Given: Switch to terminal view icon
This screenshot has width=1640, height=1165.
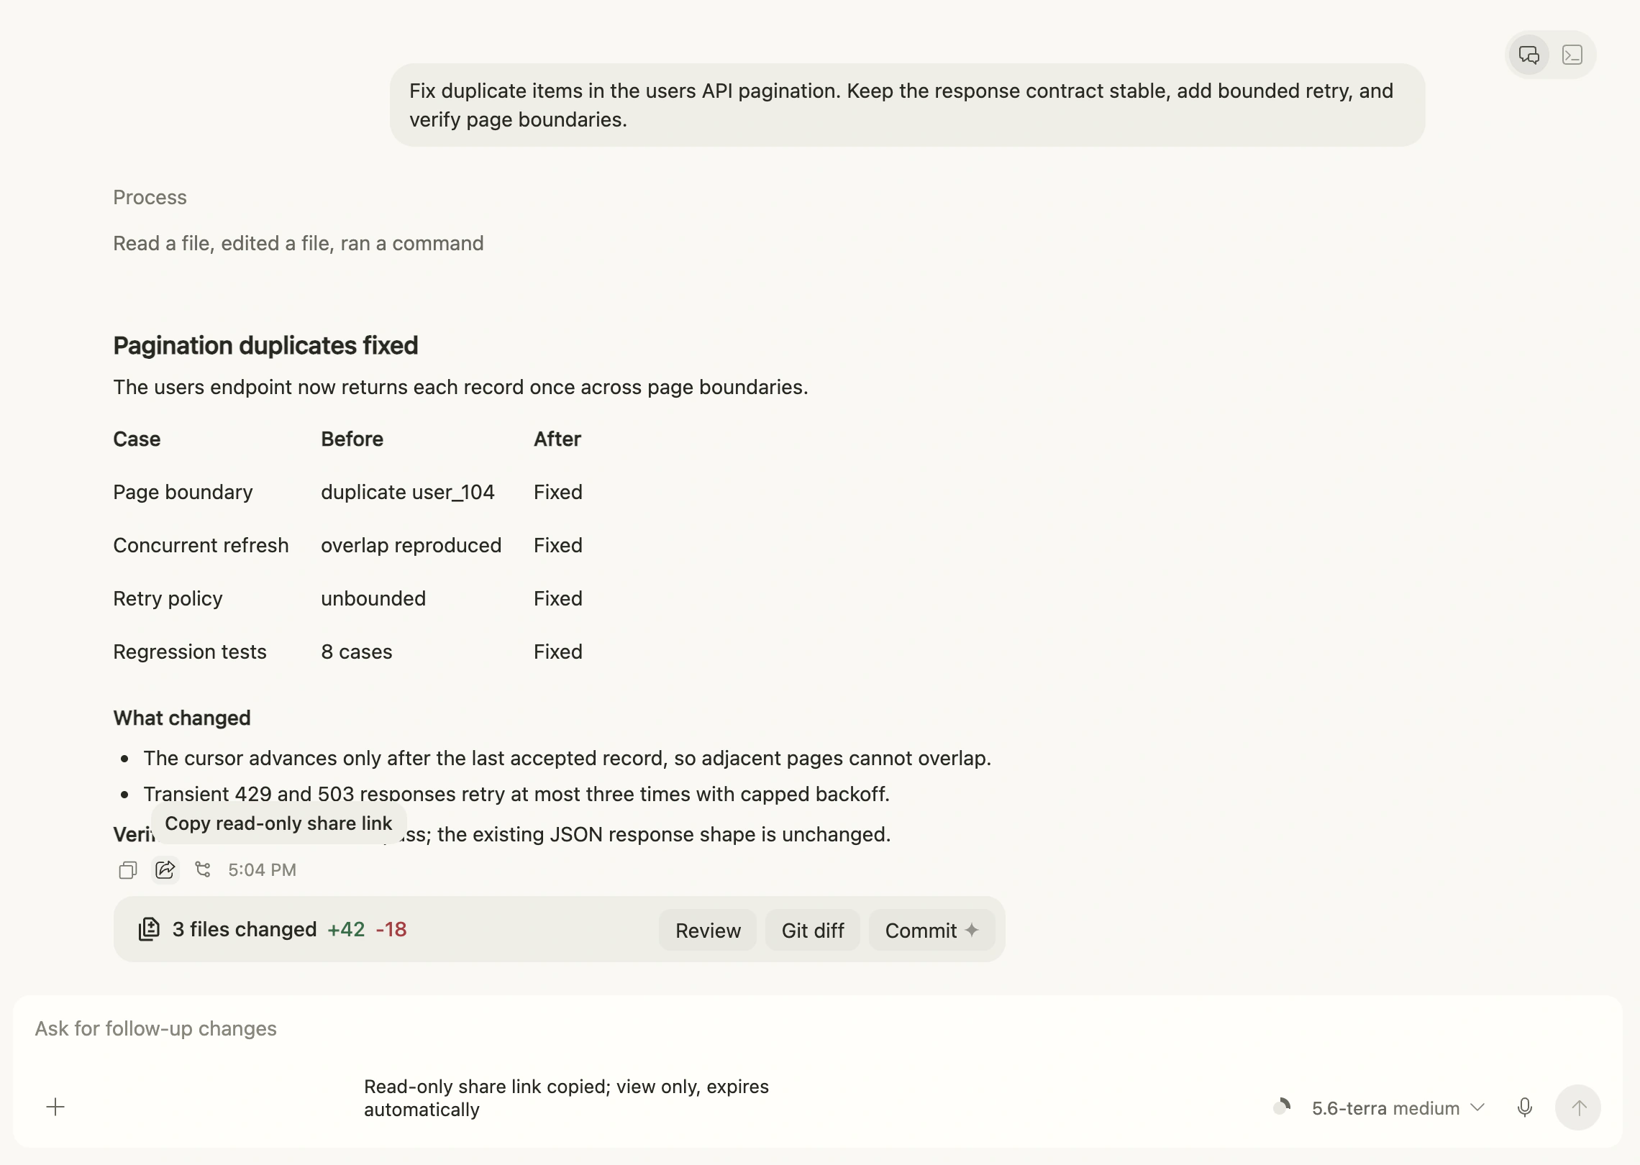Looking at the screenshot, I should point(1572,55).
